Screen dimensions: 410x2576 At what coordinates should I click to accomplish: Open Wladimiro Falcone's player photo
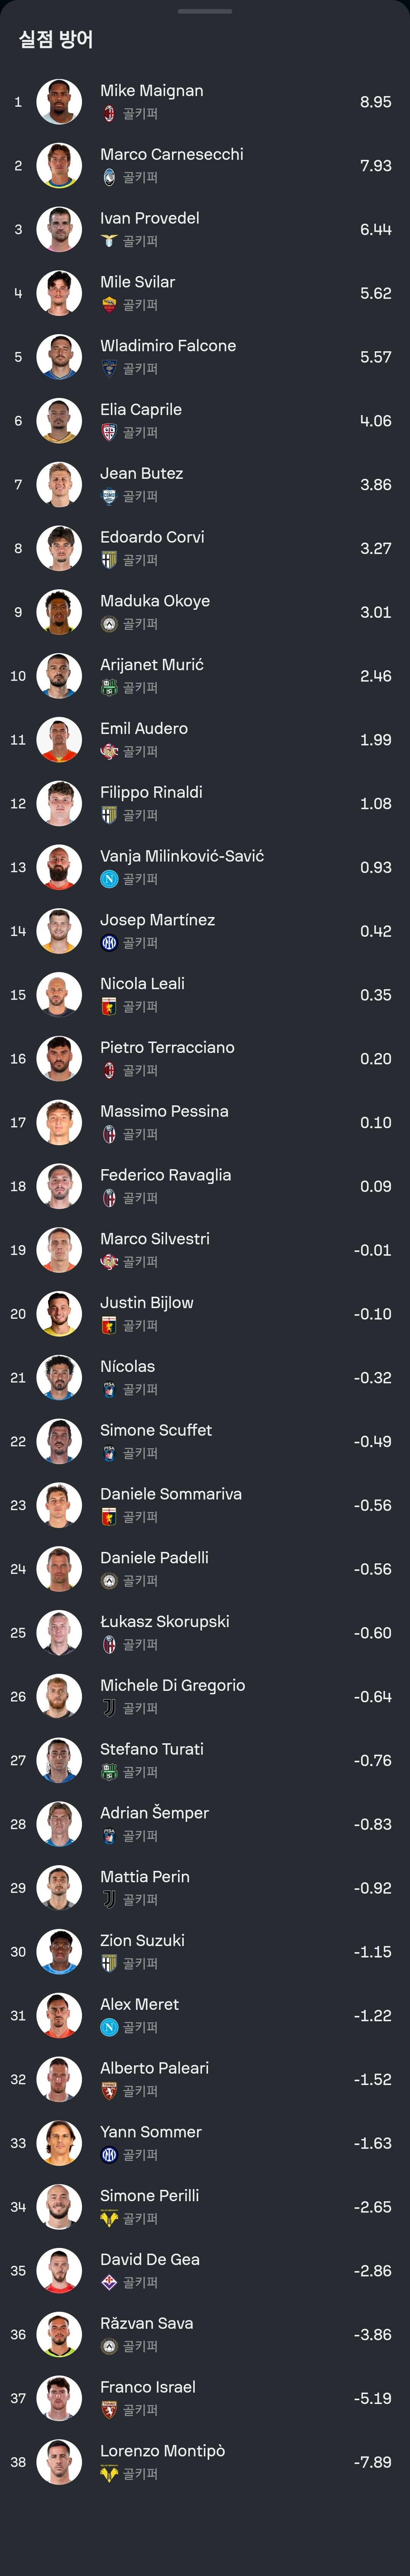tap(59, 357)
